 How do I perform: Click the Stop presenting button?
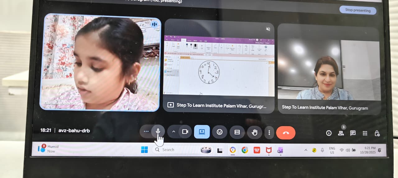[358, 10]
